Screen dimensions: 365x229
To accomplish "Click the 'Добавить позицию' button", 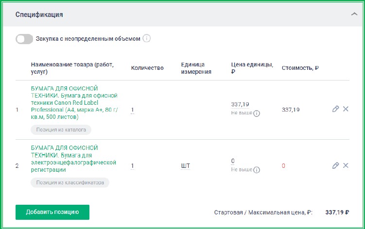I will click(x=52, y=212).
